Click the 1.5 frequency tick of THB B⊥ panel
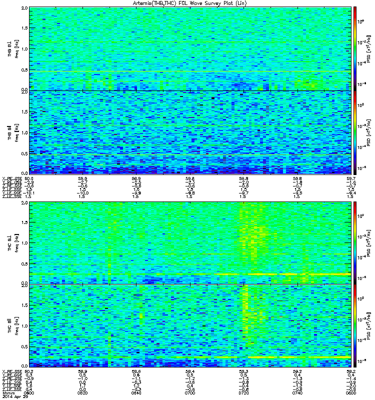Screen dimensions: 375x400 pos(24,28)
